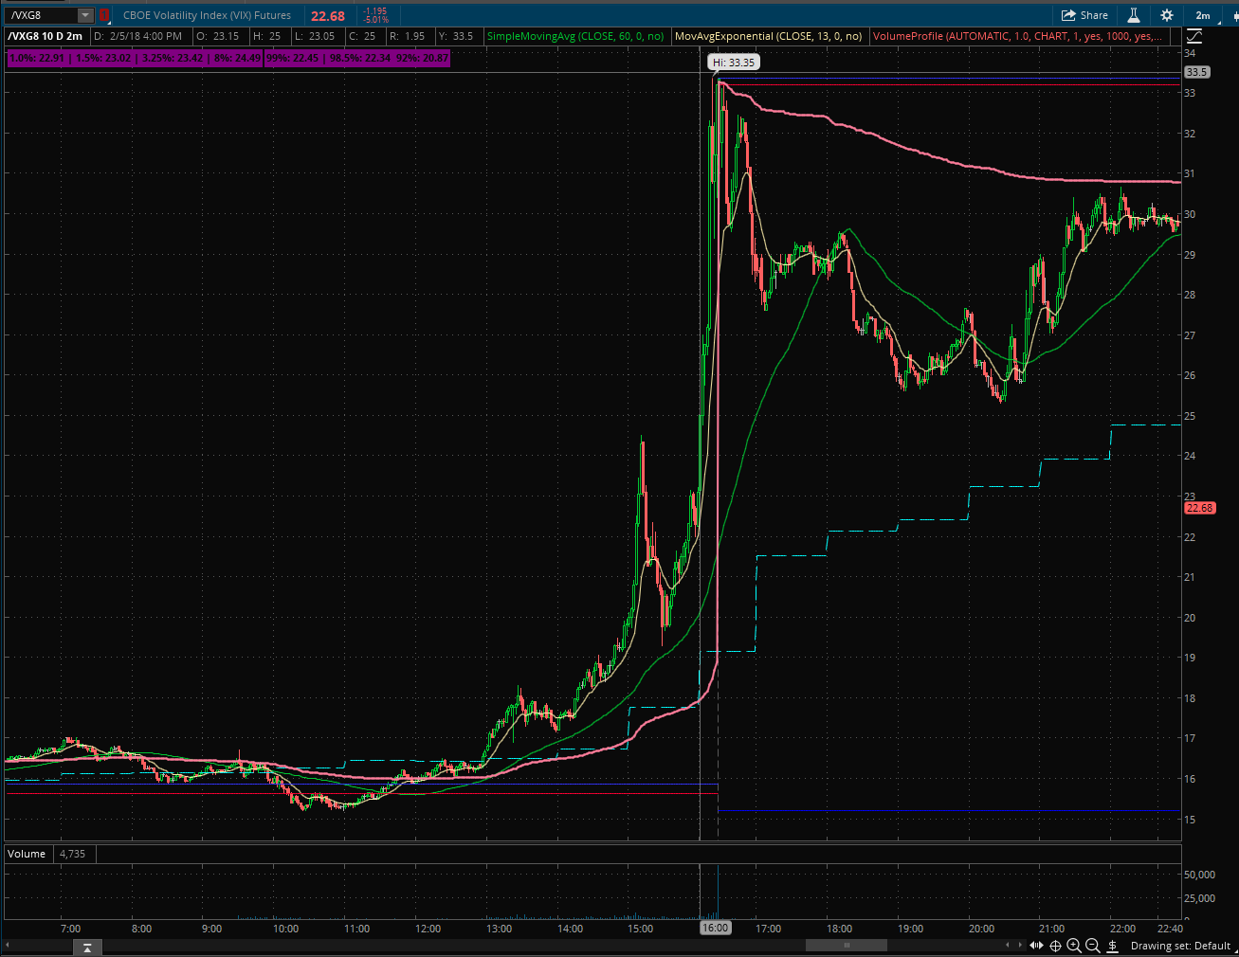Click the expand-time-axis arrows icon
Image resolution: width=1239 pixels, height=957 pixels.
coord(1036,946)
